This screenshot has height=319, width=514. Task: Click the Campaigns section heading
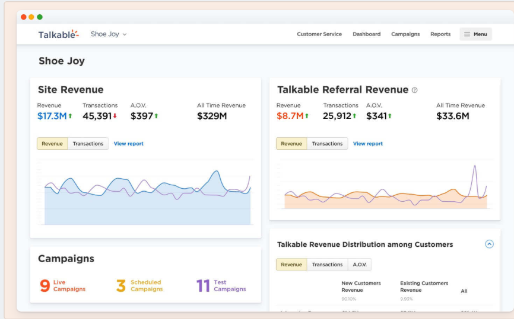tap(66, 259)
